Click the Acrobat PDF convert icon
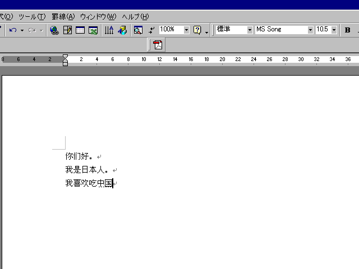Image resolution: width=359 pixels, height=269 pixels. [x=158, y=45]
